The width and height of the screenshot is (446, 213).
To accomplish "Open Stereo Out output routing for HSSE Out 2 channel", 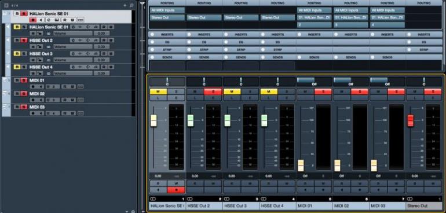I will point(204,17).
